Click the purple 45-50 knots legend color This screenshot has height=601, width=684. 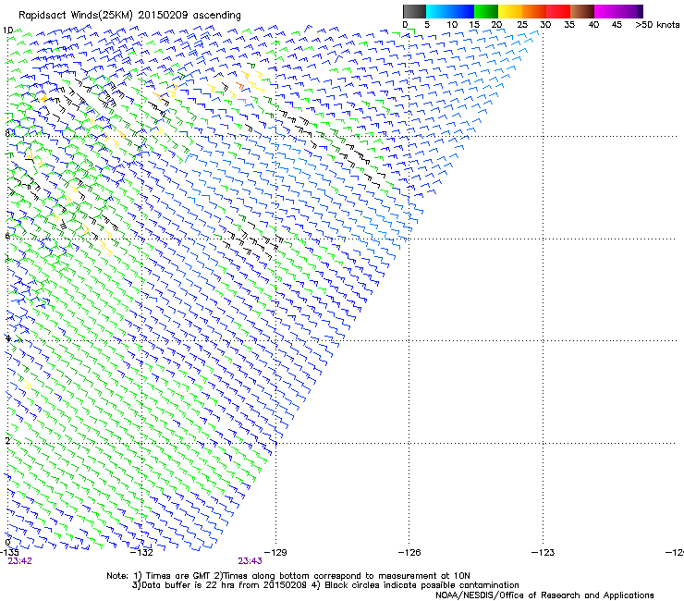coord(630,11)
